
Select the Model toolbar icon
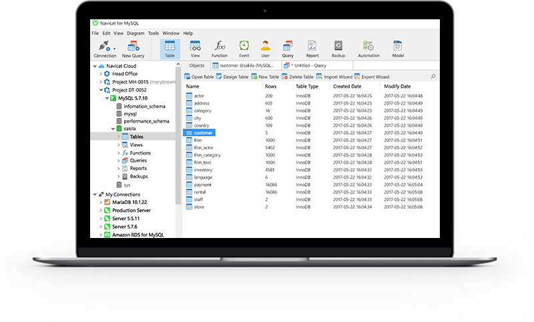tap(397, 45)
